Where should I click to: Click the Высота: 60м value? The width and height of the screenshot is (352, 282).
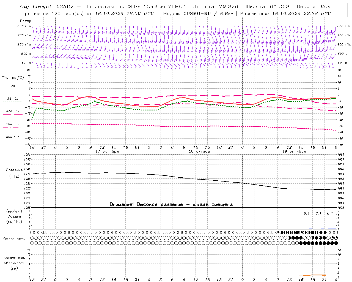pos(314,7)
